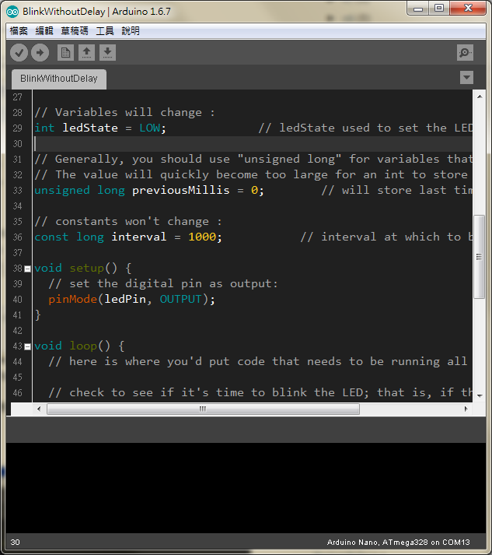Click the horizontal scrollbar right arrow
The height and width of the screenshot is (555, 492).
[x=466, y=409]
